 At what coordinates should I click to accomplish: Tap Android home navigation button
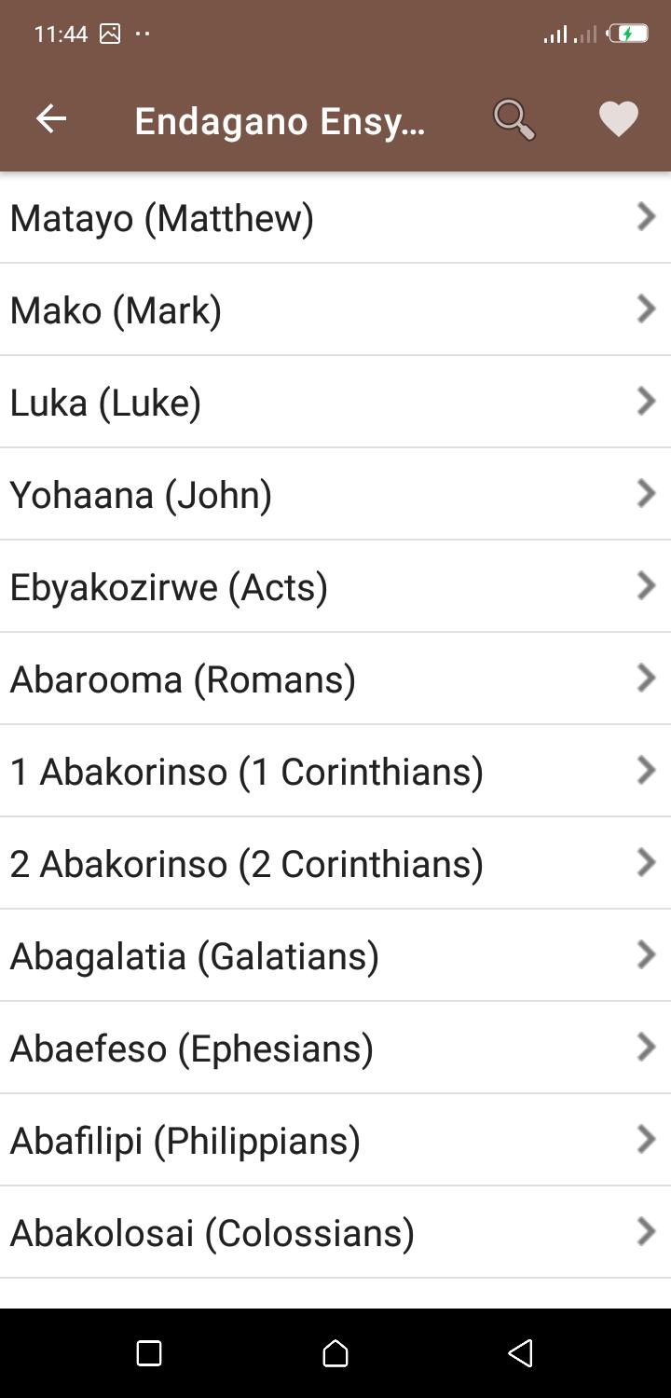tap(335, 1353)
